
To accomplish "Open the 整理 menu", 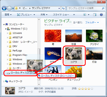I will tap(8, 15).
